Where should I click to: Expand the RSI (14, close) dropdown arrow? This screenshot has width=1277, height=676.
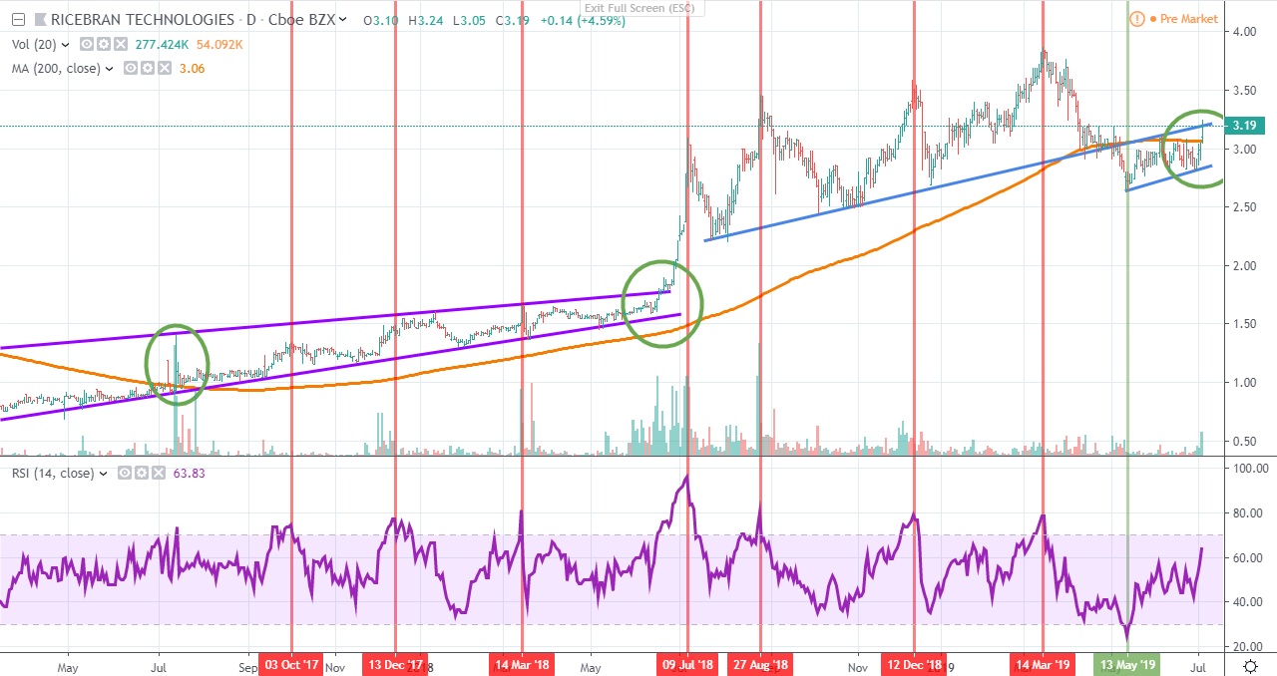click(x=105, y=474)
